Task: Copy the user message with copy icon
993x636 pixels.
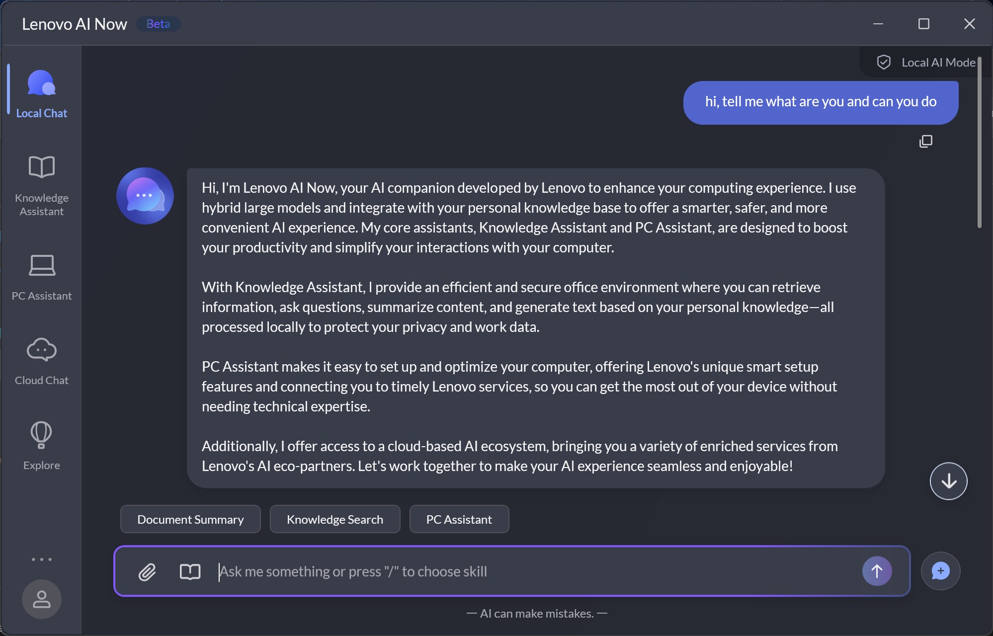Action: [925, 142]
